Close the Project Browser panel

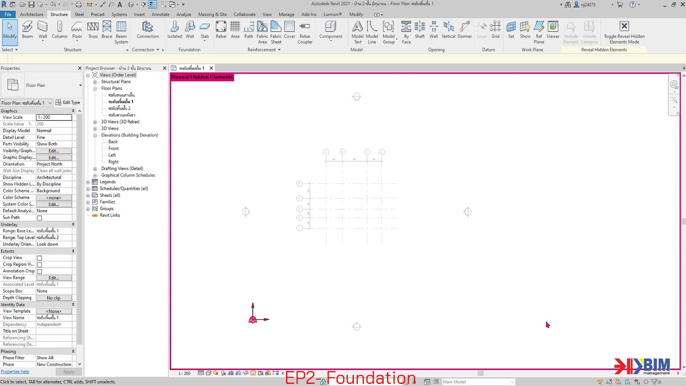click(165, 69)
